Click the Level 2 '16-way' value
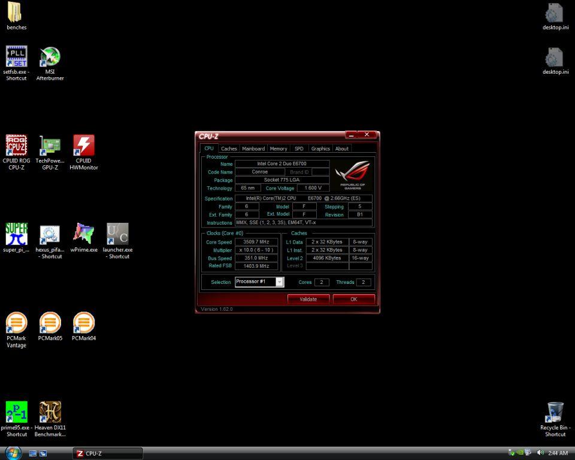 [361, 258]
